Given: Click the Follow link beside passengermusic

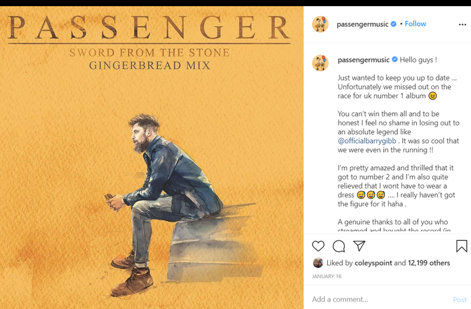Looking at the screenshot, I should [415, 24].
